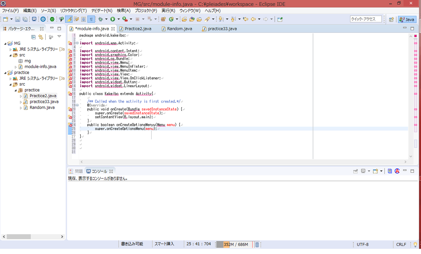Open the ファイル(F) menu
Screen dimensions: 421x254
pos(10,11)
